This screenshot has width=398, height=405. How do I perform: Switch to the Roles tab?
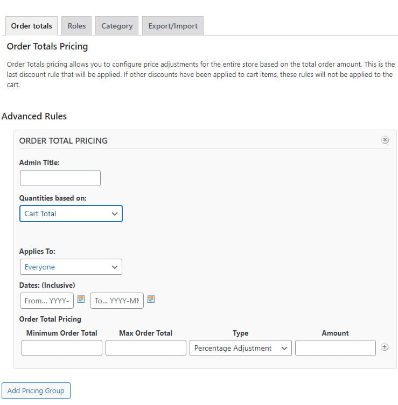pos(76,26)
